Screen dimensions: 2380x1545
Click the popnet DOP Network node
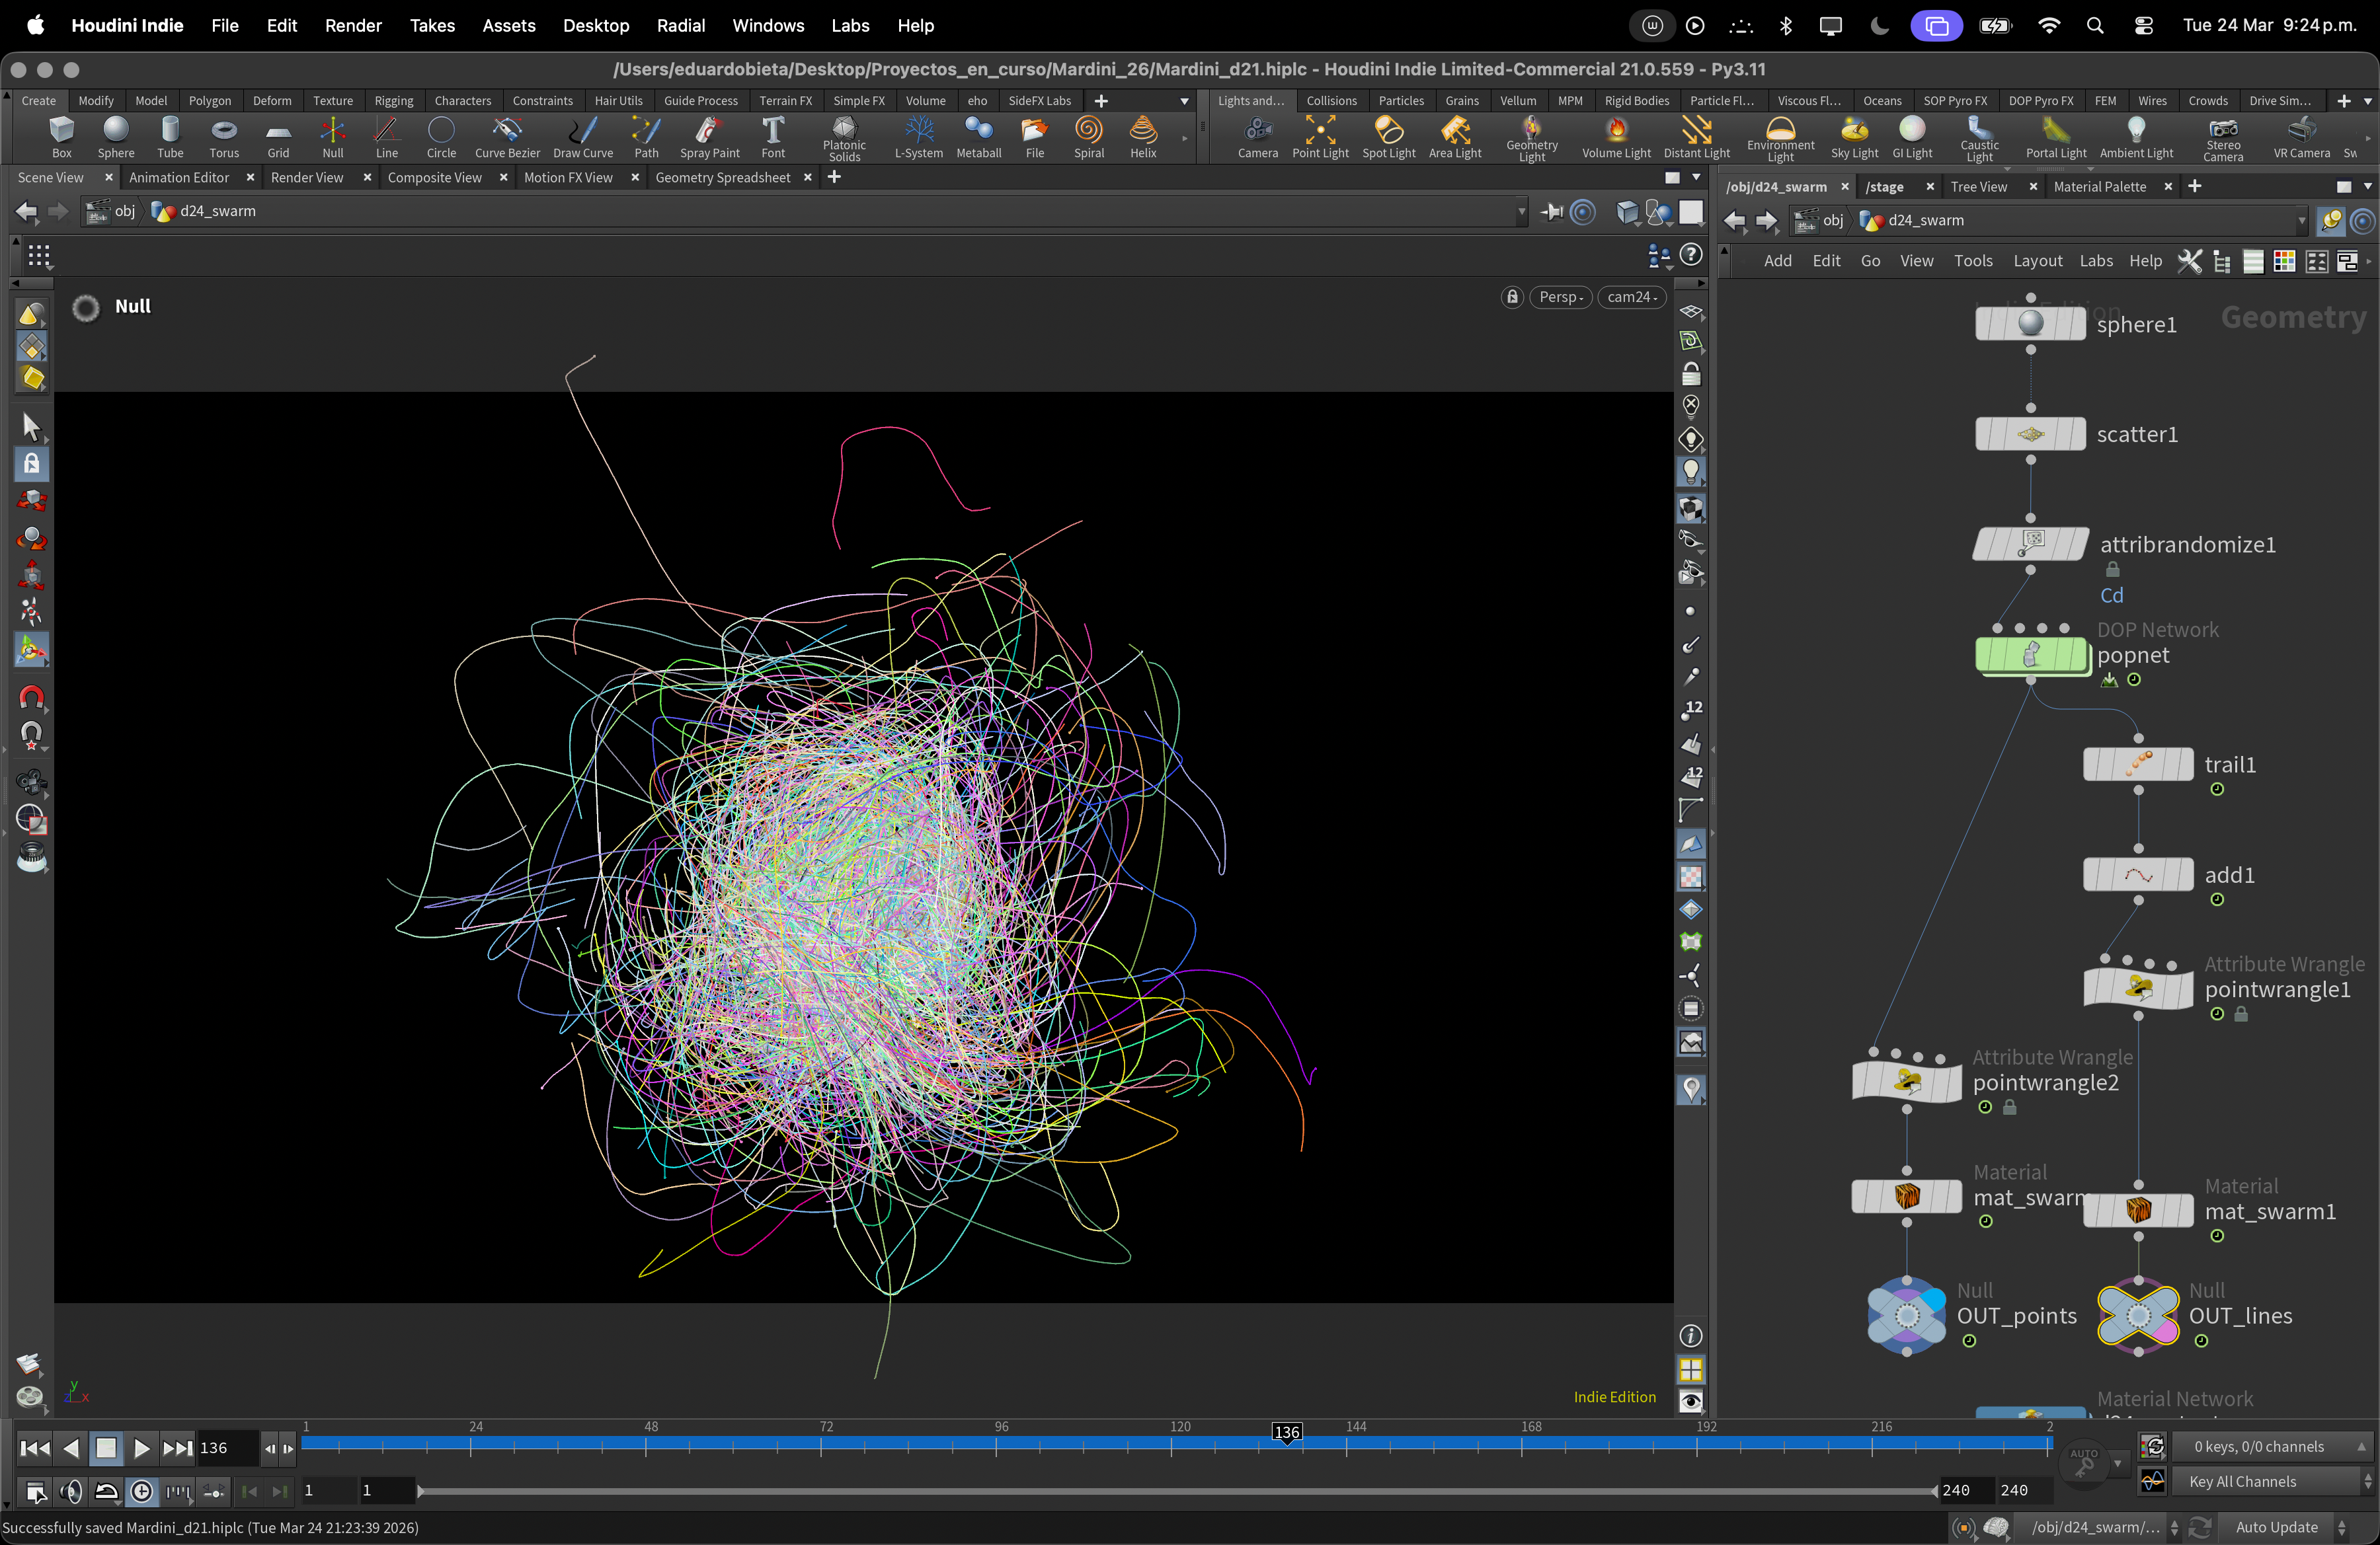[x=2031, y=656]
